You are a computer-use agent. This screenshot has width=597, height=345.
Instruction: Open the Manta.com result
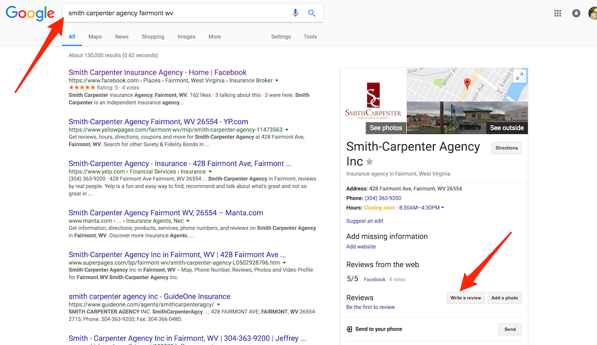[166, 213]
